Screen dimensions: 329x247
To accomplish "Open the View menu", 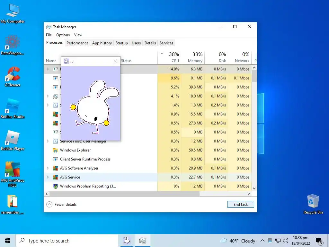I will tap(78, 35).
